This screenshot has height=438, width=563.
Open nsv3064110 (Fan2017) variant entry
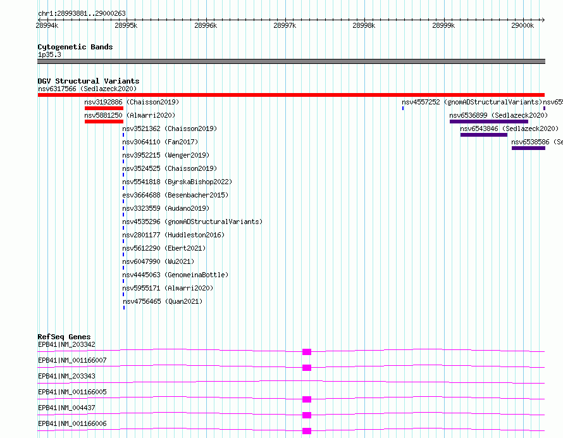tap(160, 142)
